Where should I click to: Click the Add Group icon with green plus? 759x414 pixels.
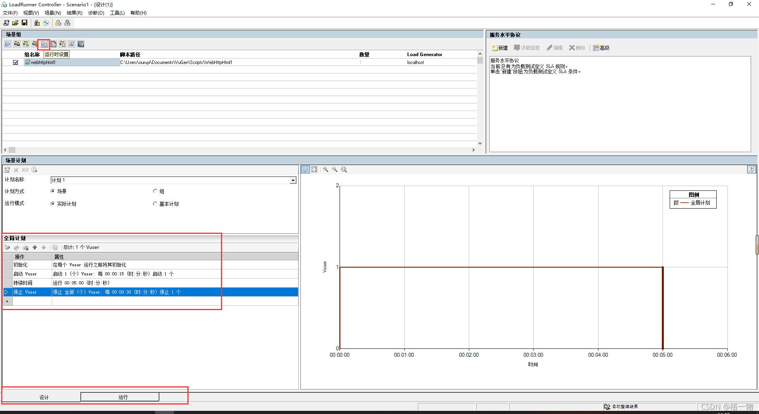[26, 44]
